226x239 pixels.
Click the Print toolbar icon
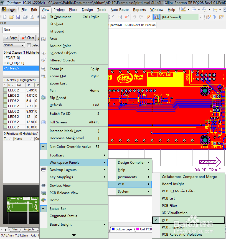pos(26,17)
